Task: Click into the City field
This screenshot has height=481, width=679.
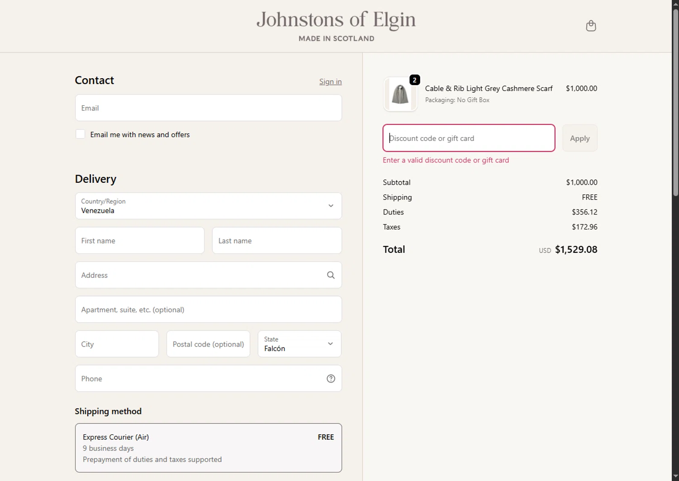Action: tap(117, 344)
